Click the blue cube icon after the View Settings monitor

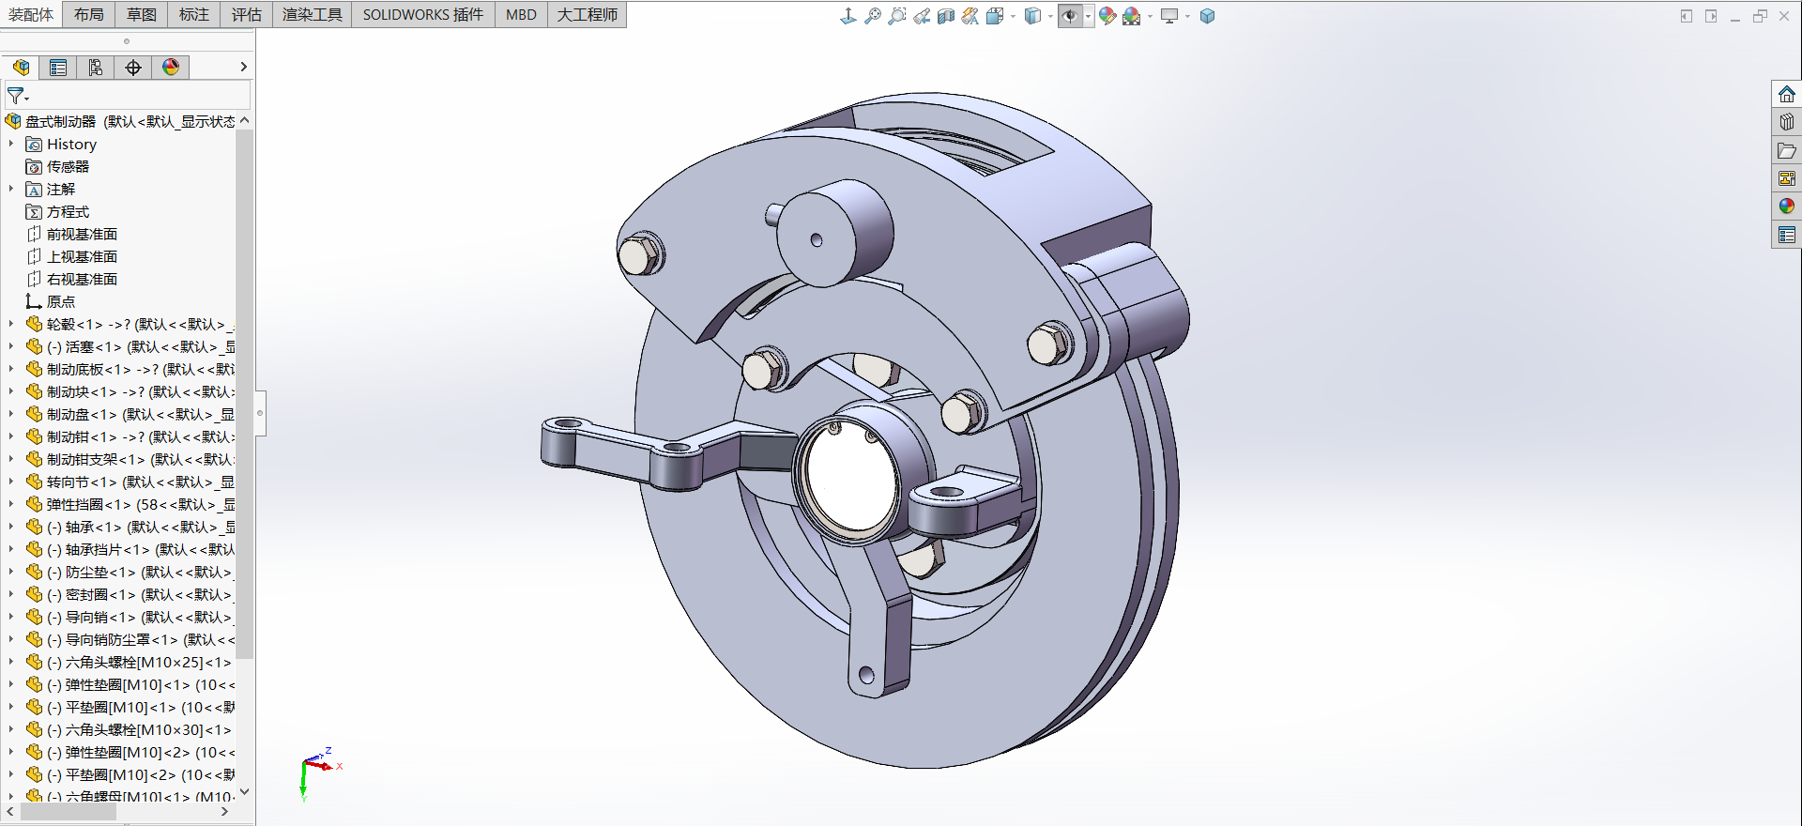pyautogui.click(x=1207, y=16)
